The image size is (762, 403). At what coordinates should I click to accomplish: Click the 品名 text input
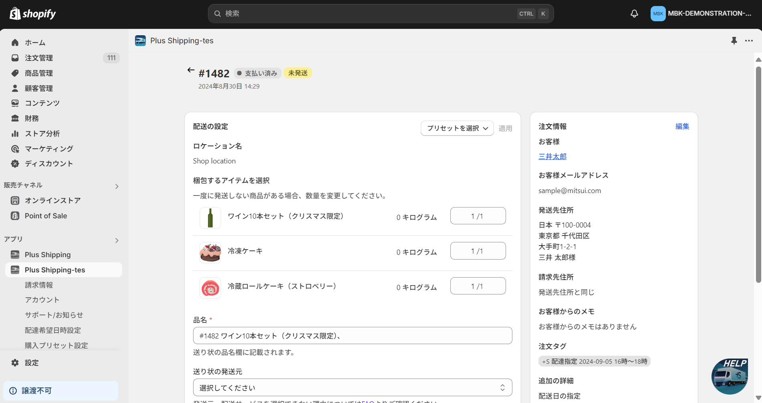pyautogui.click(x=353, y=336)
